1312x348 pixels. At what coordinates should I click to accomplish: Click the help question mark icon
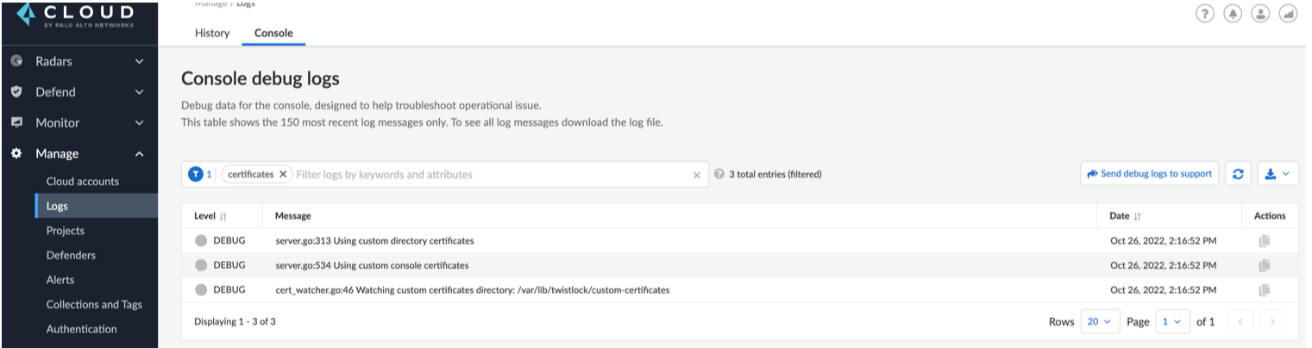(x=1205, y=14)
